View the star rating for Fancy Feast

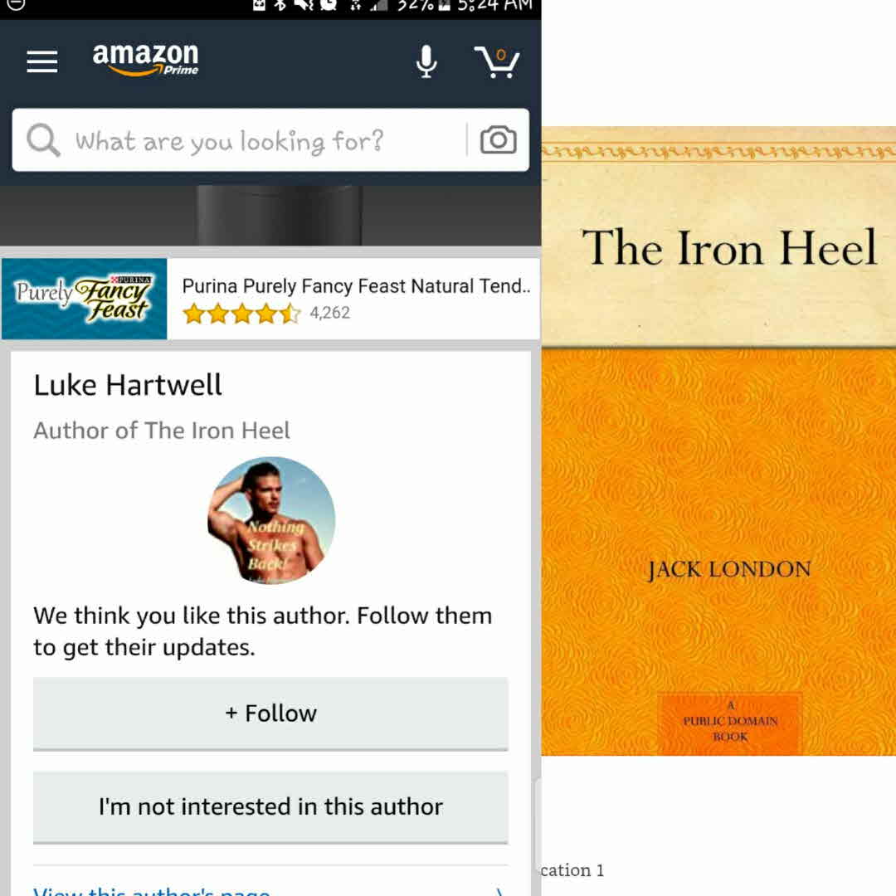pos(241,314)
